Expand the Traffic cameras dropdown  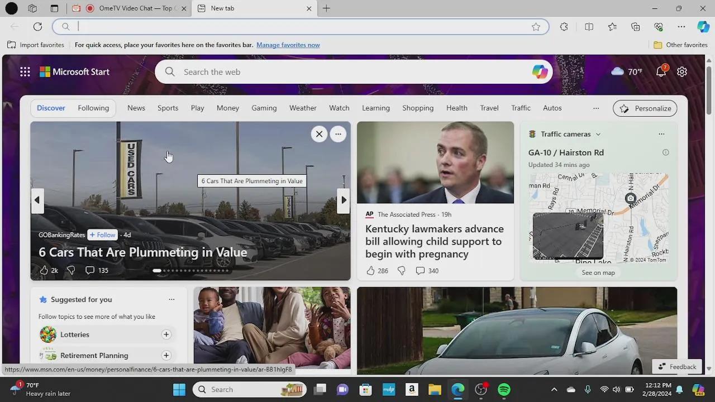coord(598,134)
